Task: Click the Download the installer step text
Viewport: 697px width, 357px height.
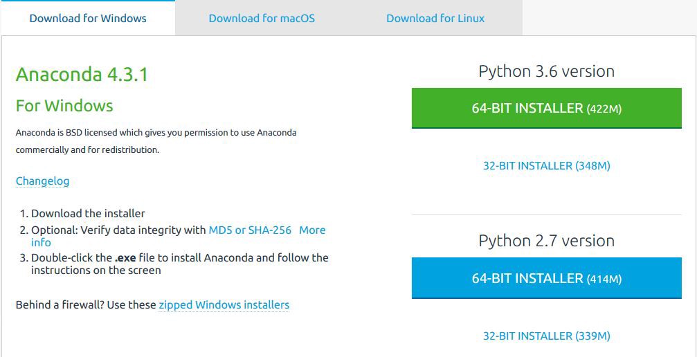Action: (88, 214)
